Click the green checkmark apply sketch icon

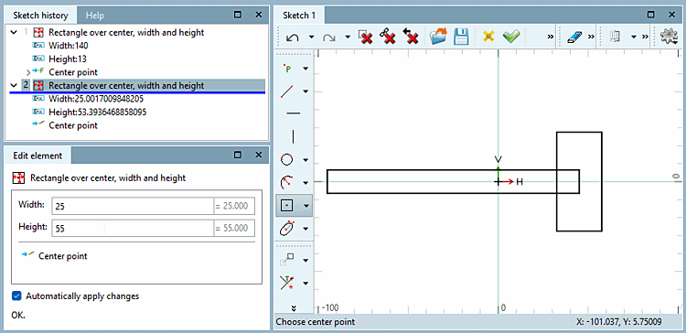click(511, 37)
